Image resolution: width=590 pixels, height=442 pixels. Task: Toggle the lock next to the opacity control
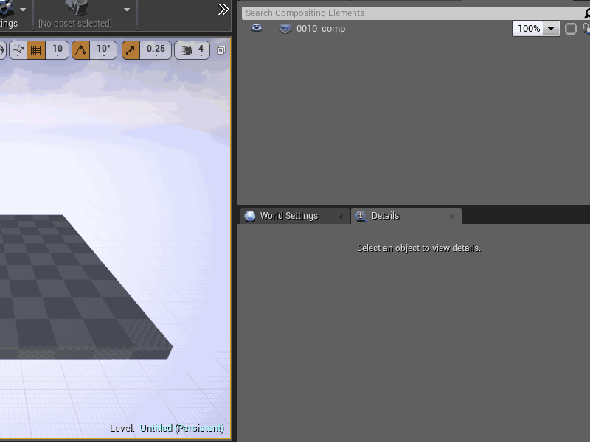click(x=586, y=29)
